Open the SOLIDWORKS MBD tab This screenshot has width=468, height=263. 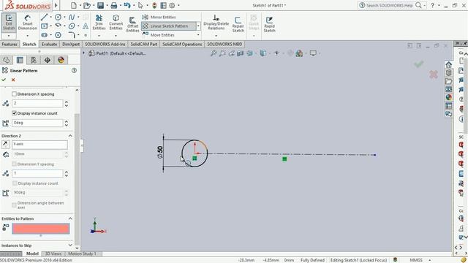point(224,44)
